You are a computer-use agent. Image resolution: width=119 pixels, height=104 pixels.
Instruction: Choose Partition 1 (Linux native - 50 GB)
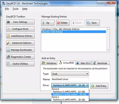(70, 94)
